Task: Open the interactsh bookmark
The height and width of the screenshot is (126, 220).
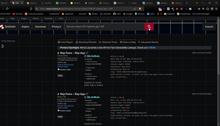Action: (106, 14)
